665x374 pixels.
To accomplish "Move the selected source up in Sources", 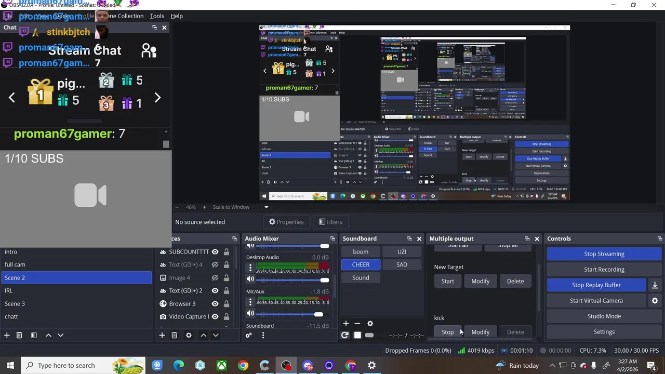I will 203,336.
